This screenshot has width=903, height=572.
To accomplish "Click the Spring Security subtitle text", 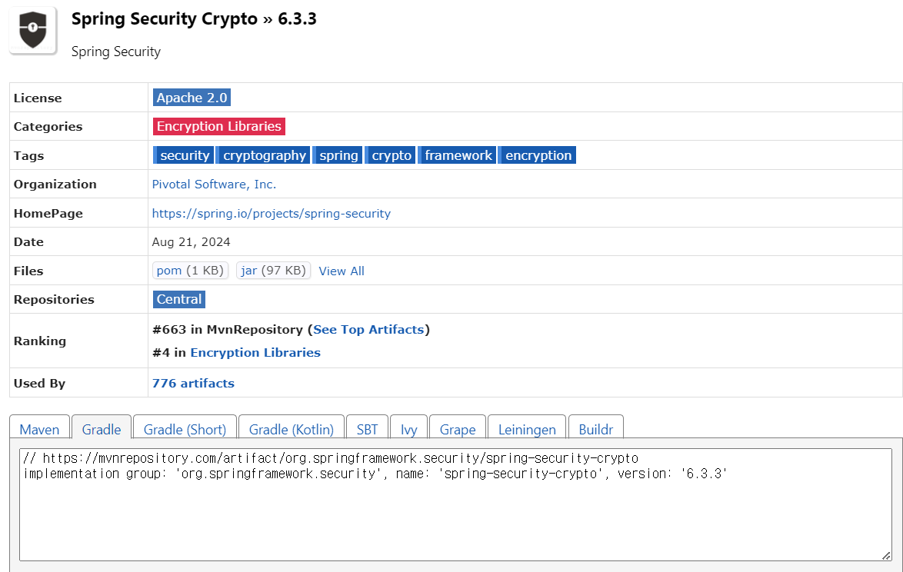I will point(115,52).
